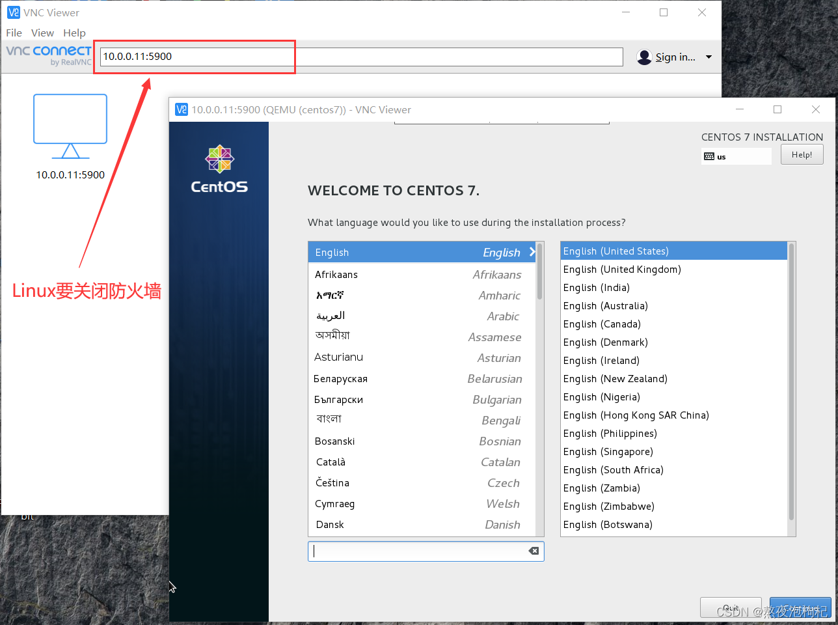Choose English (Denmark) locale
Screen dimensions: 838x625
click(x=673, y=342)
